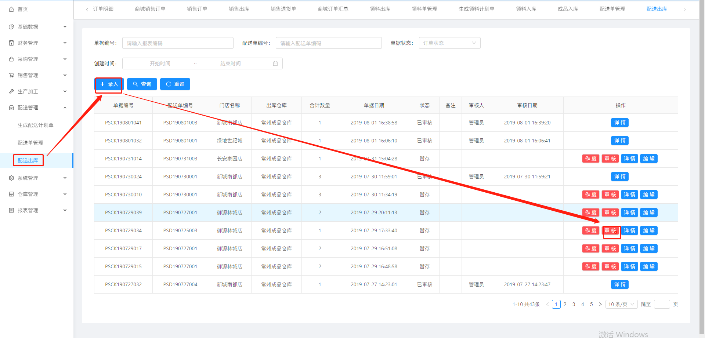Screen dimensions: 705x338
Task: Switch to the 配送单管理 tab
Action: pos(612,9)
